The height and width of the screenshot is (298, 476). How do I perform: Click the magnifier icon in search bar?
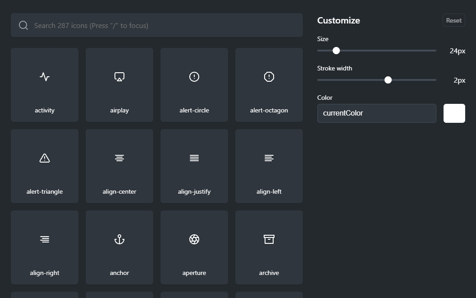tap(23, 25)
